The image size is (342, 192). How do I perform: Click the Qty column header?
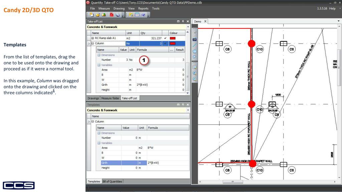pos(151,33)
